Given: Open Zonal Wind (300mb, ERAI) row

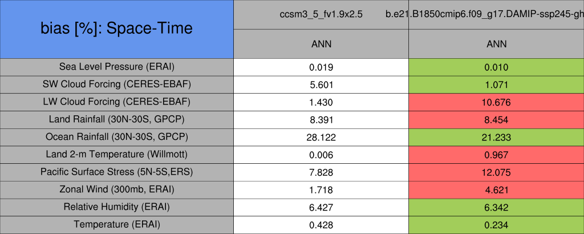Looking at the screenshot, I should click(116, 189).
